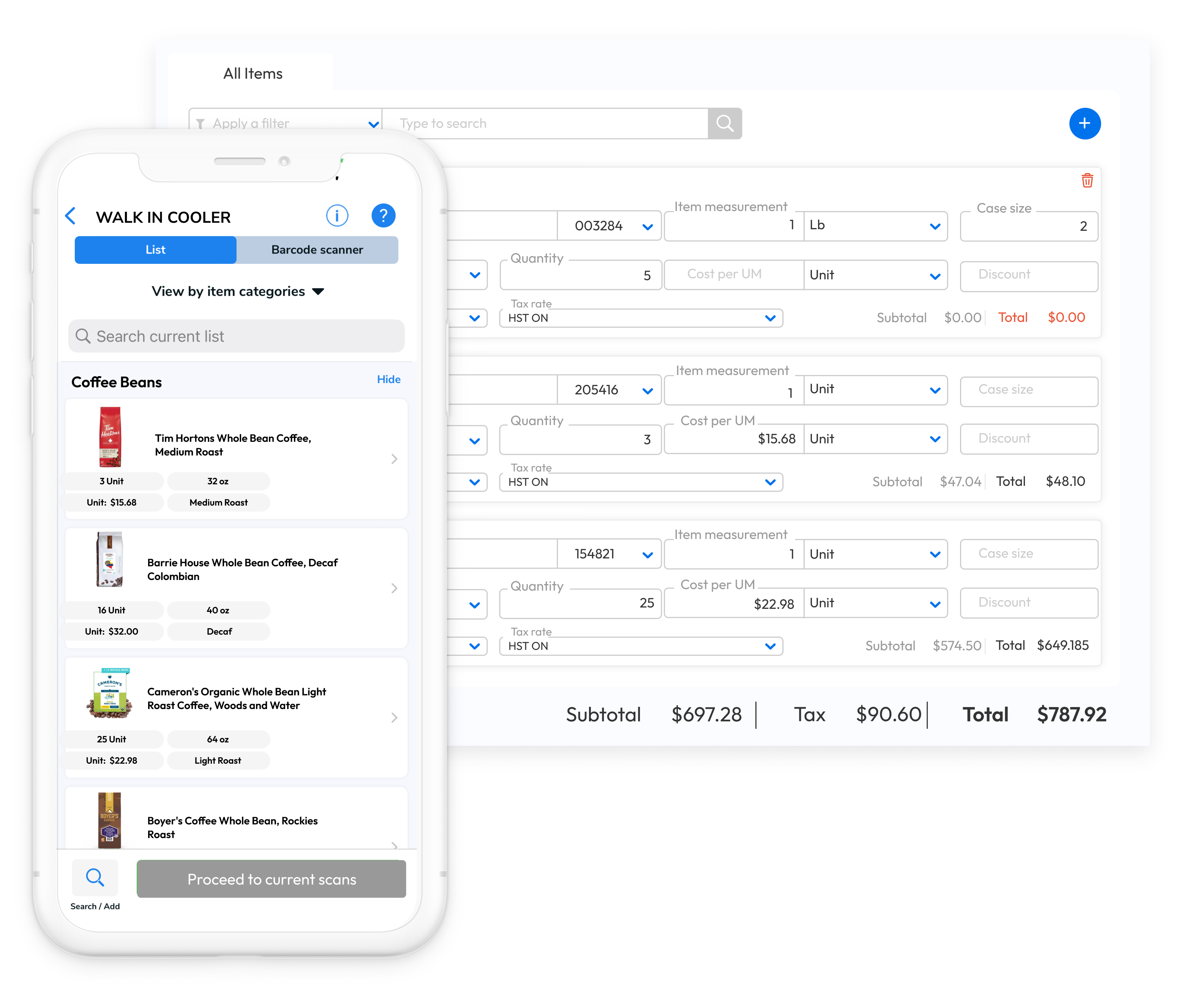Open Tim Hortons item with right chevron
Viewport: 1197px width, 999px height.
click(394, 459)
